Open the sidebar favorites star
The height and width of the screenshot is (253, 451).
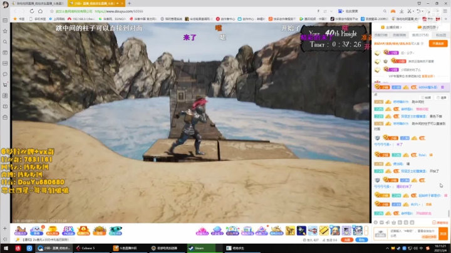[x=5, y=31]
